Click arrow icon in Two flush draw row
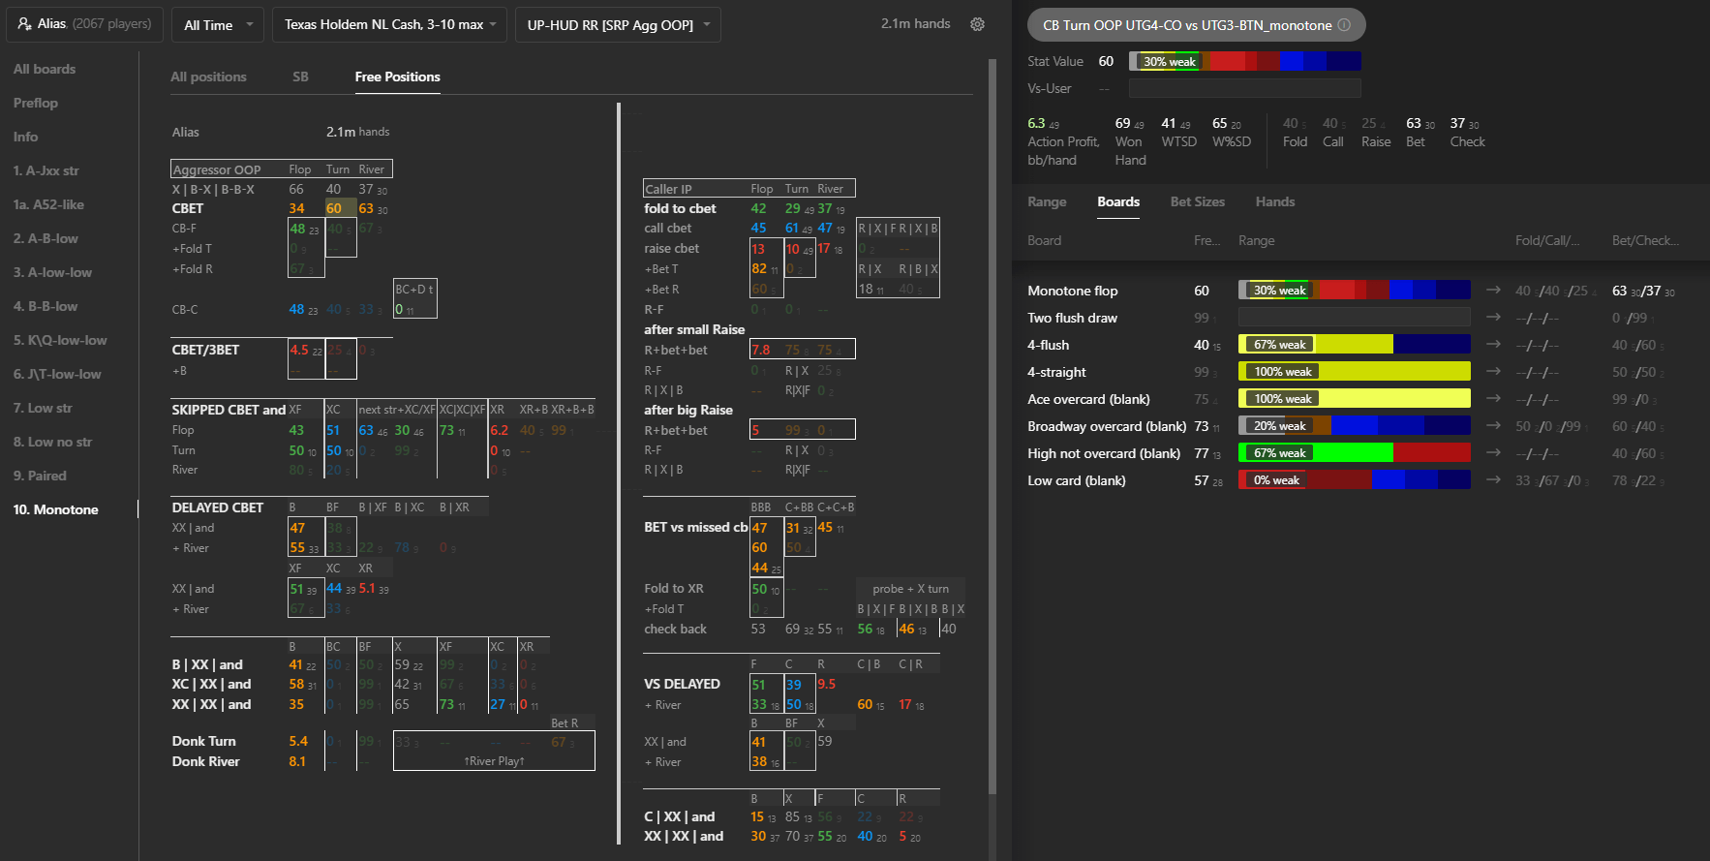This screenshot has height=861, width=1710. (1493, 318)
